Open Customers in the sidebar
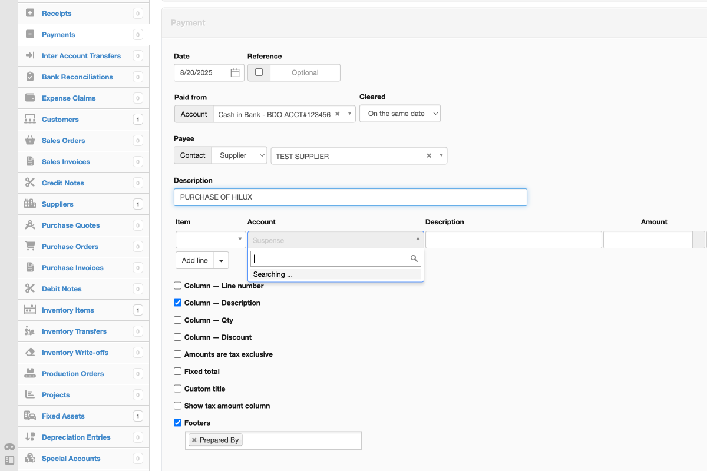 (x=60, y=120)
